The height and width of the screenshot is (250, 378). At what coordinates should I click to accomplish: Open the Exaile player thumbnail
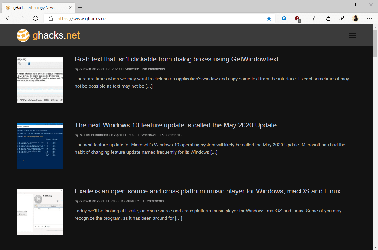[40, 212]
